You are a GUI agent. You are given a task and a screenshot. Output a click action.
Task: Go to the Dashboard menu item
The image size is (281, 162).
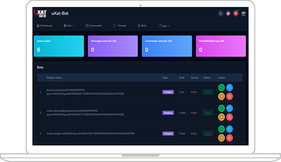coord(44,25)
